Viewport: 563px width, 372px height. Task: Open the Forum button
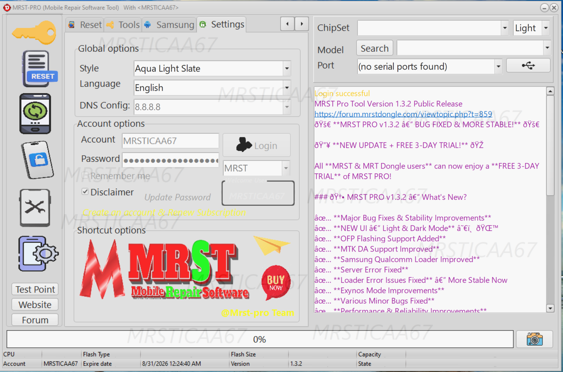point(35,320)
